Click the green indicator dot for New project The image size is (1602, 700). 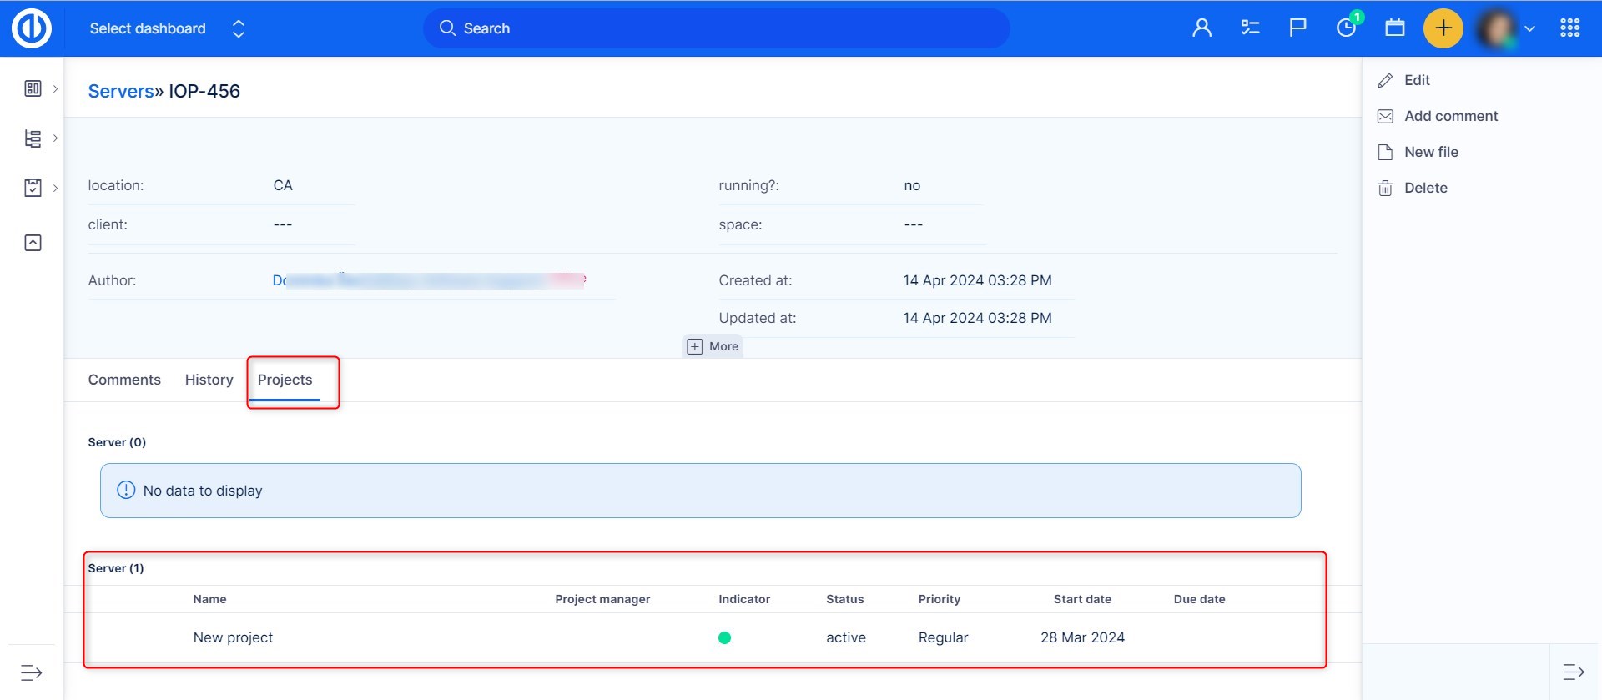(724, 638)
